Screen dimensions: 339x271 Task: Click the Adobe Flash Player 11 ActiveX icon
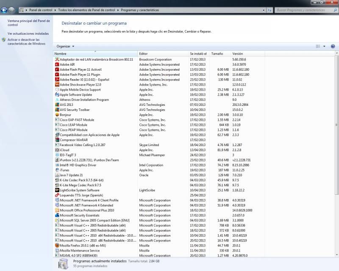tap(57, 69)
